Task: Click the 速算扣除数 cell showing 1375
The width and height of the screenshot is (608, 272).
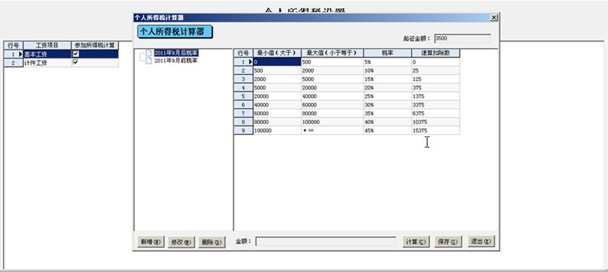Action: [x=436, y=96]
